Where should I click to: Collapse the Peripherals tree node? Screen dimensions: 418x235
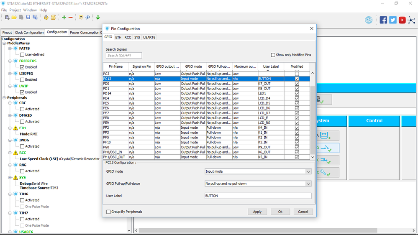click(4, 98)
